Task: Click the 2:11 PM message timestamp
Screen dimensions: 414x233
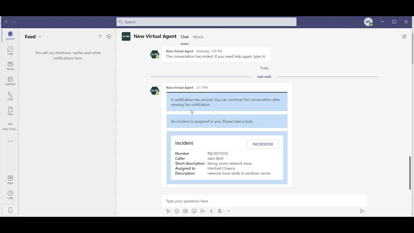Action: coord(202,88)
